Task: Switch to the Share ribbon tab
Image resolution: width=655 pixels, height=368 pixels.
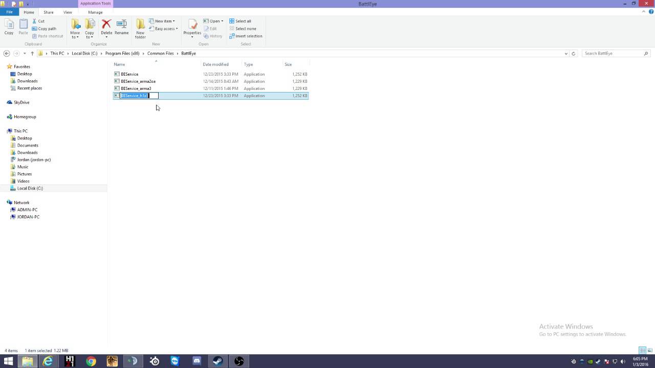Action: click(x=49, y=12)
